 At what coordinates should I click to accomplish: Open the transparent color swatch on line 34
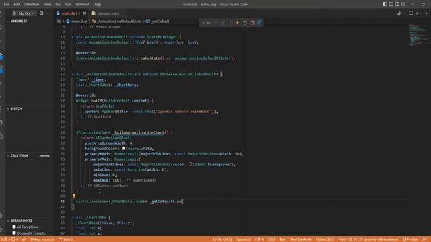tap(190, 164)
